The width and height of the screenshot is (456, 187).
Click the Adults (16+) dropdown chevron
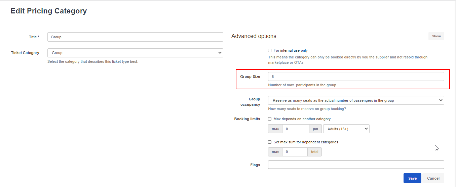(x=366, y=129)
